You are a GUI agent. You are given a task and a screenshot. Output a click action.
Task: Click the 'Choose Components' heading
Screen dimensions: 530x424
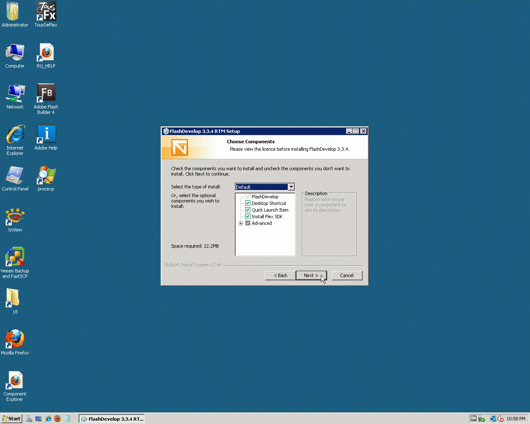251,142
